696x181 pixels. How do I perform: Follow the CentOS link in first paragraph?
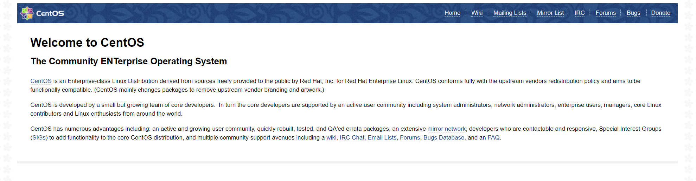[x=41, y=81]
